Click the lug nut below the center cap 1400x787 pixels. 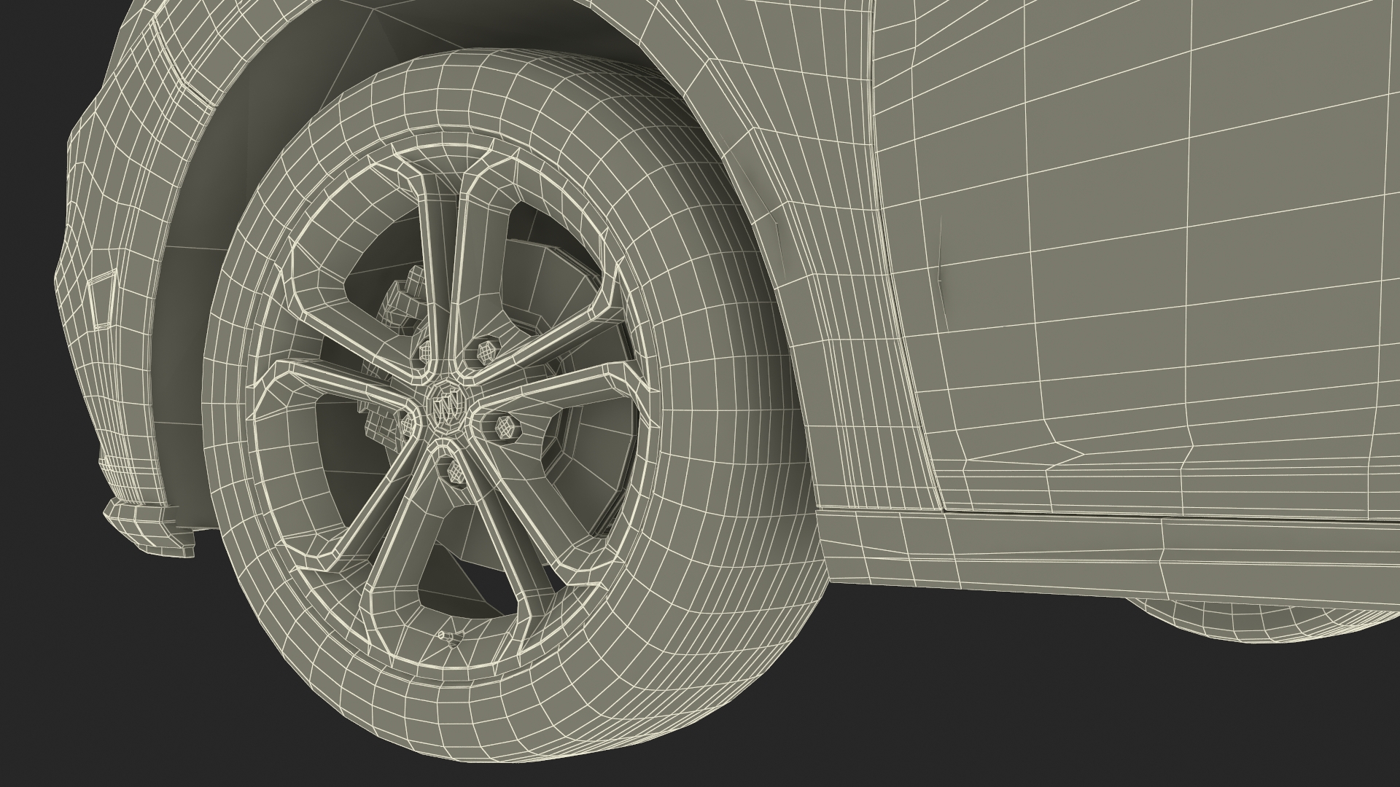tap(456, 471)
